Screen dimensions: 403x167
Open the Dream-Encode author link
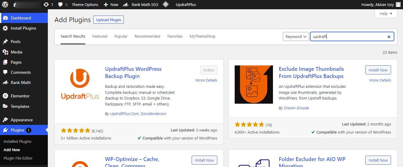click(296, 108)
